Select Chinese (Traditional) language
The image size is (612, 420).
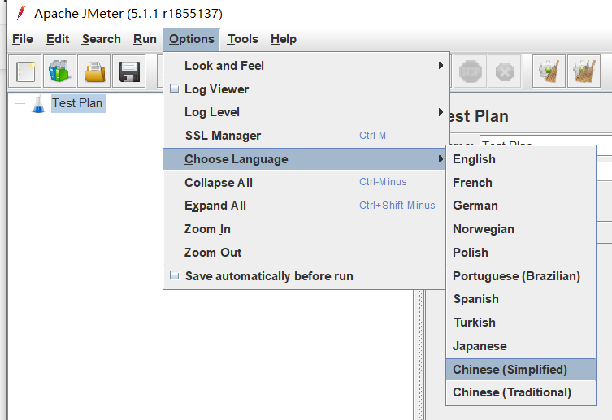click(x=521, y=392)
